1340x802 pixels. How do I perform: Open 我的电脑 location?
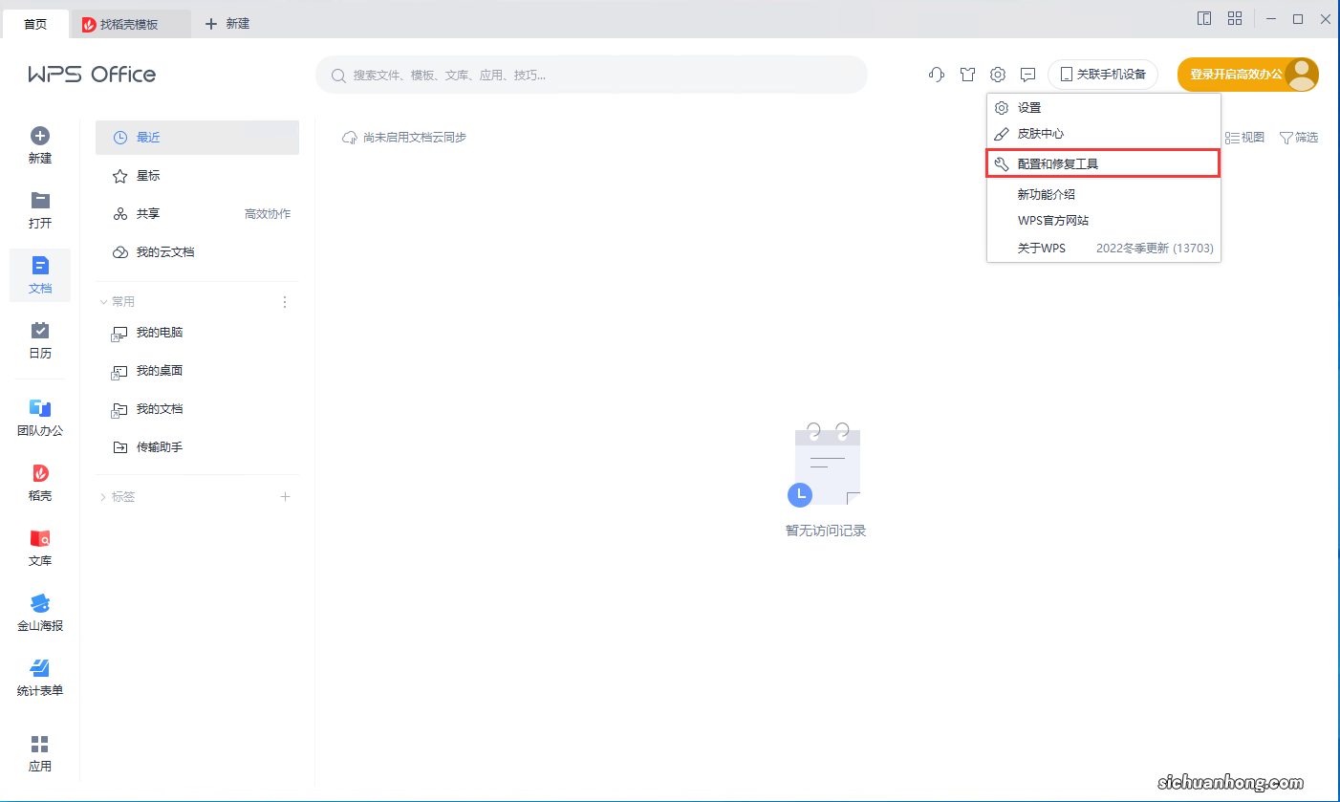point(197,333)
